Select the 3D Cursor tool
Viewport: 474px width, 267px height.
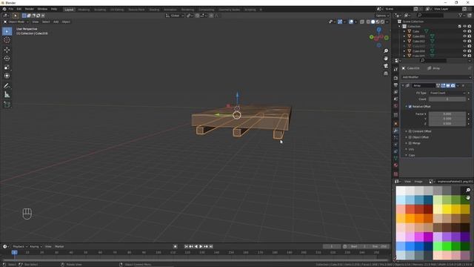pyautogui.click(x=7, y=40)
